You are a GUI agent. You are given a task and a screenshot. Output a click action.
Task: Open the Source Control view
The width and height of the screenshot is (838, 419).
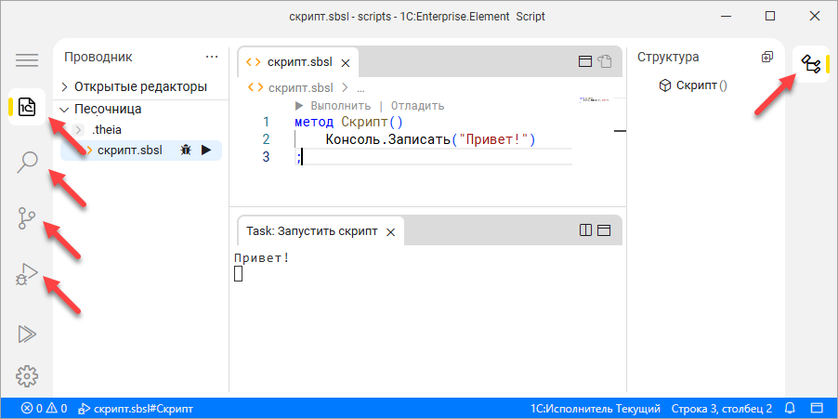27,218
